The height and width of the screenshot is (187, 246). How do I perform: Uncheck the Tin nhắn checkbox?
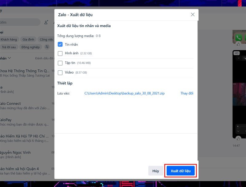[x=60, y=45]
